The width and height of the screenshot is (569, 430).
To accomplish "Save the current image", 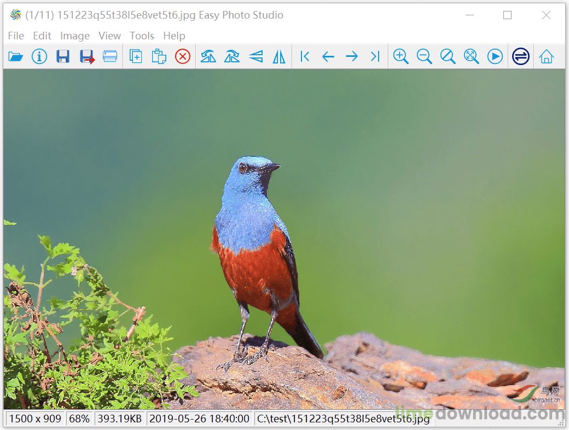I will click(62, 56).
